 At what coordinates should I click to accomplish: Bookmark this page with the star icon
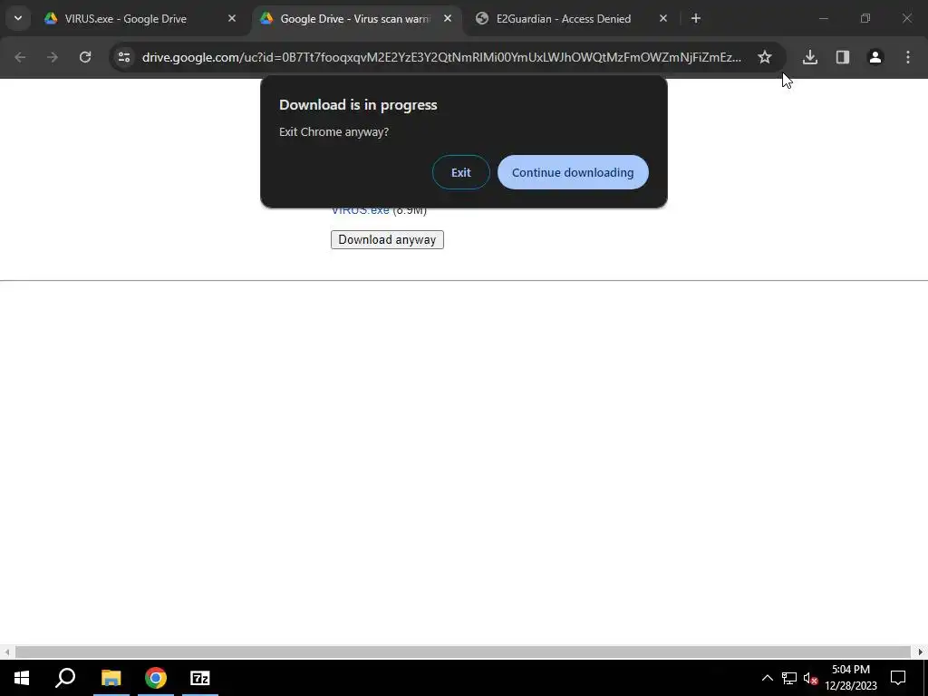(765, 57)
